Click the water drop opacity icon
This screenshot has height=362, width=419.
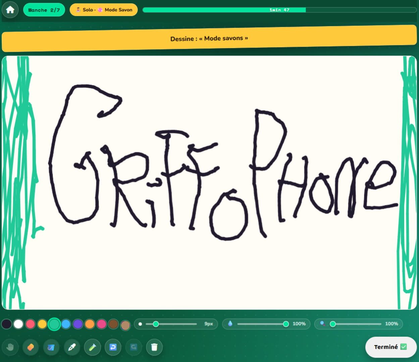(x=230, y=323)
